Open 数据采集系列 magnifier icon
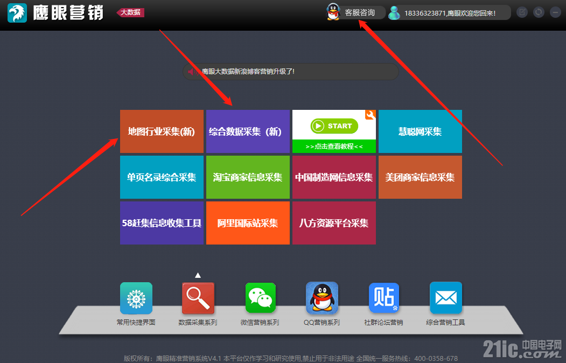566x363 pixels. coord(198,298)
